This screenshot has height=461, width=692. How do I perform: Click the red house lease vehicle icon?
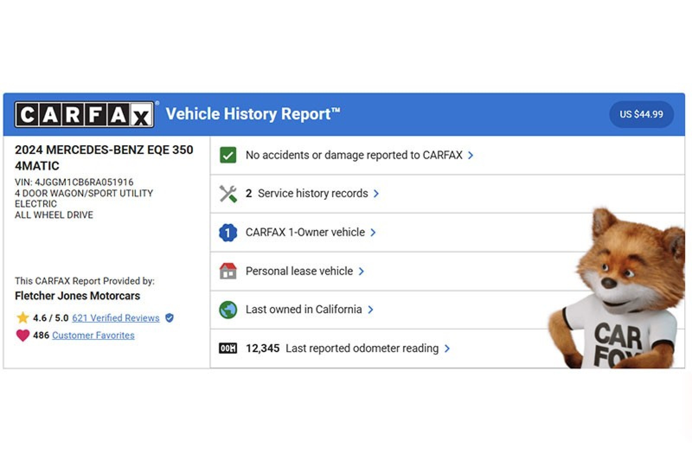[228, 271]
